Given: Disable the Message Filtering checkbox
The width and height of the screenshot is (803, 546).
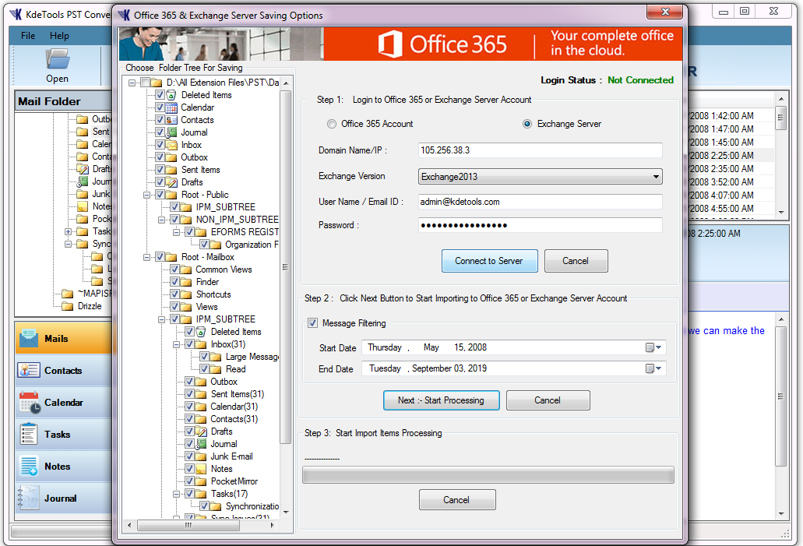Looking at the screenshot, I should [x=312, y=322].
